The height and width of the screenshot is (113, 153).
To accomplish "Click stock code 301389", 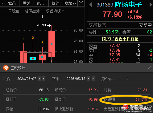I will (x=105, y=5).
